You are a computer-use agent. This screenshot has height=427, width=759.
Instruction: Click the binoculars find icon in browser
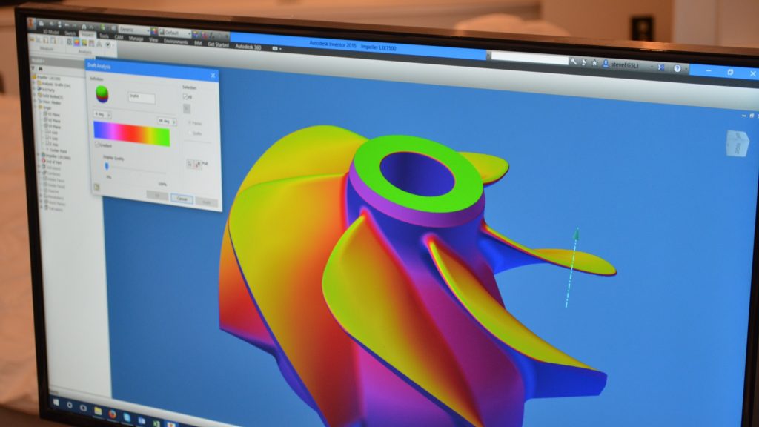(x=41, y=69)
